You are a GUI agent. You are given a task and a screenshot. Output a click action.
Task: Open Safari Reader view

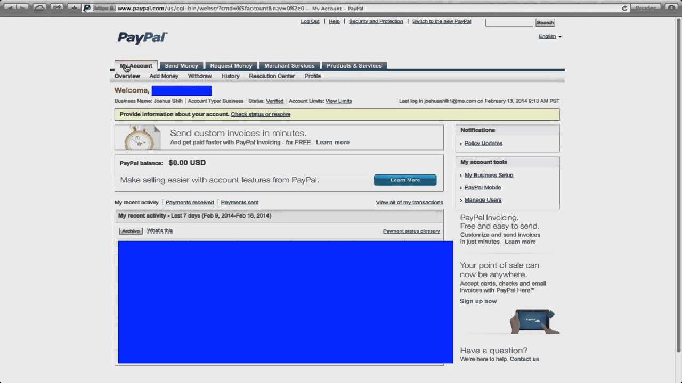point(645,8)
